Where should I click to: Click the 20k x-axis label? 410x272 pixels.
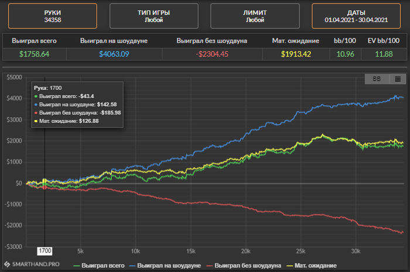tap(245, 251)
